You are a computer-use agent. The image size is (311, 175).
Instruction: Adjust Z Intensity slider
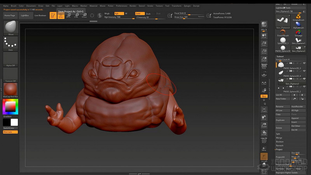click(x=150, y=17)
